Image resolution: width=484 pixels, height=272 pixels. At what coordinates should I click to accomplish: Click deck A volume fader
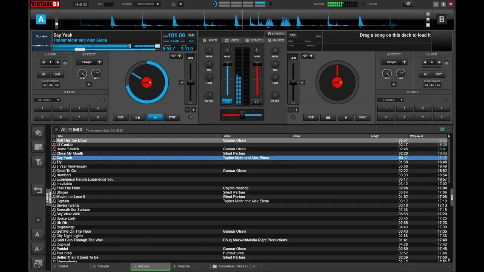[x=227, y=64]
